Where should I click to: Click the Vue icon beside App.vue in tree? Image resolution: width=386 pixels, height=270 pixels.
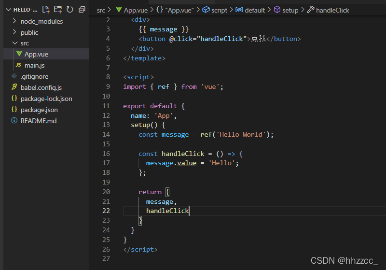[19, 54]
